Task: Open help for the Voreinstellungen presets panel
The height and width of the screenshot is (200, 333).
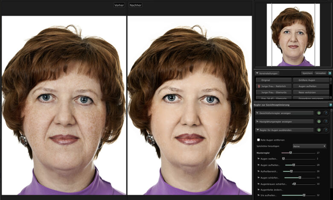Action: pyautogui.click(x=330, y=73)
